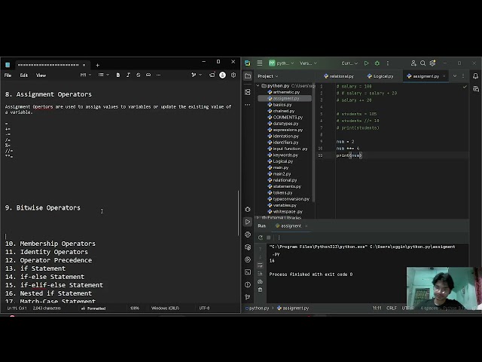Start debugging with the bug icon
The width and height of the screenshot is (482, 362).
[377, 63]
